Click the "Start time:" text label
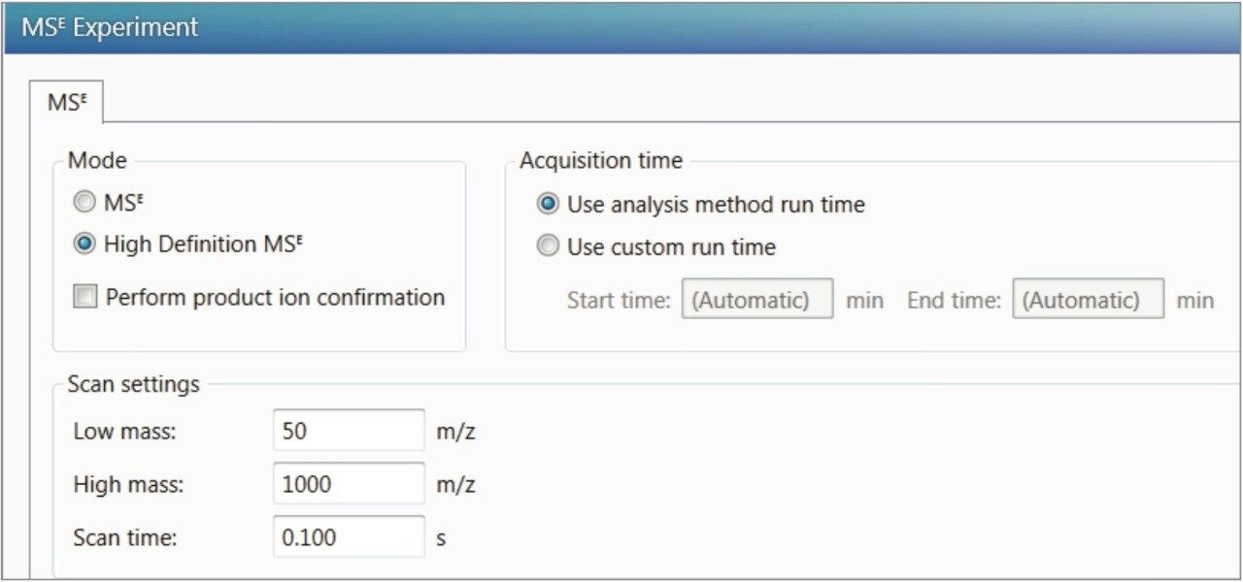1243x582 pixels. 619,301
